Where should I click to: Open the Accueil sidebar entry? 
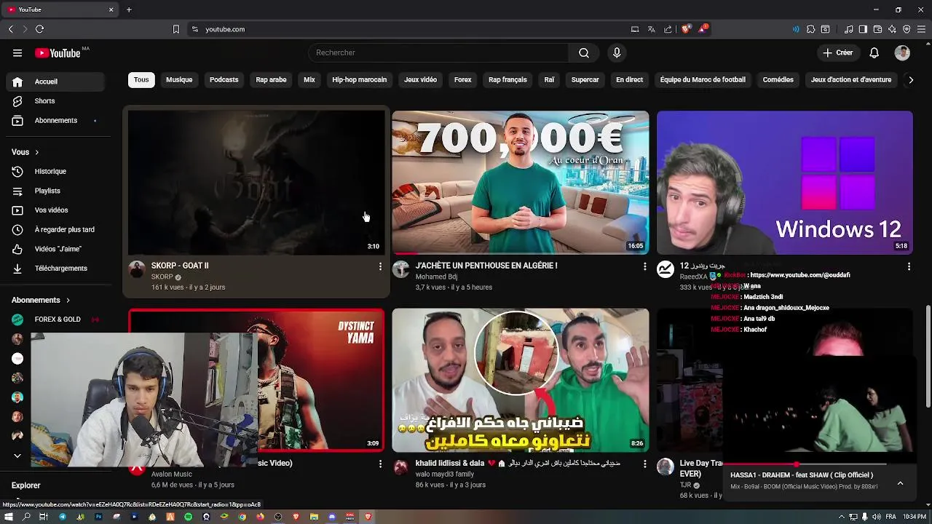click(55, 82)
